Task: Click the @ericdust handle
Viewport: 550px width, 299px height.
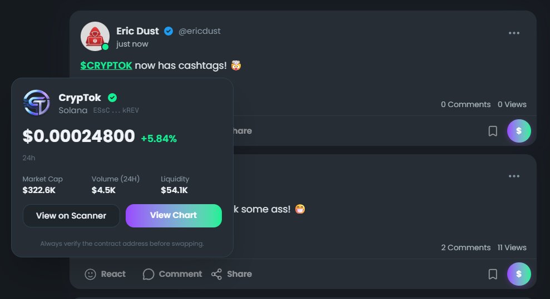Action: pos(199,31)
